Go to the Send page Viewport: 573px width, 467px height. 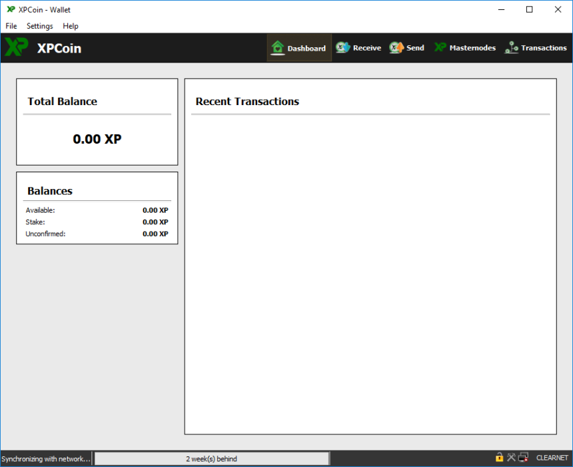pyautogui.click(x=406, y=48)
